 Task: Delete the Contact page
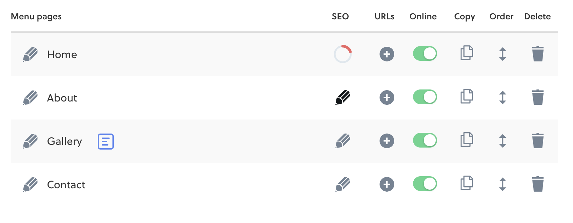pos(538,184)
